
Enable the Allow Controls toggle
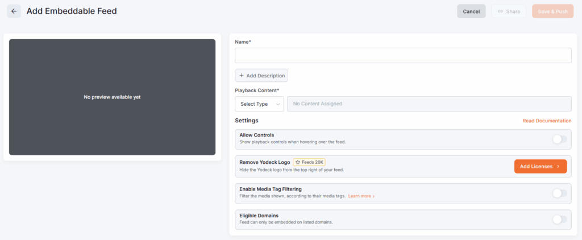(x=559, y=139)
